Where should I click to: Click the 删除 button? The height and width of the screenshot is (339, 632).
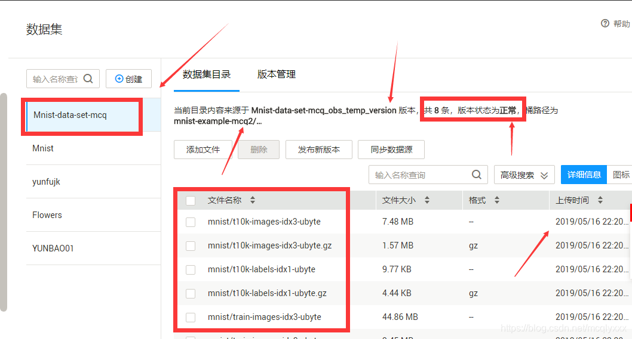click(259, 150)
